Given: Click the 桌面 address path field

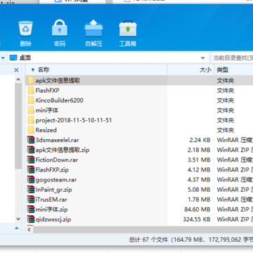Looking at the screenshot, I should tap(108, 58).
